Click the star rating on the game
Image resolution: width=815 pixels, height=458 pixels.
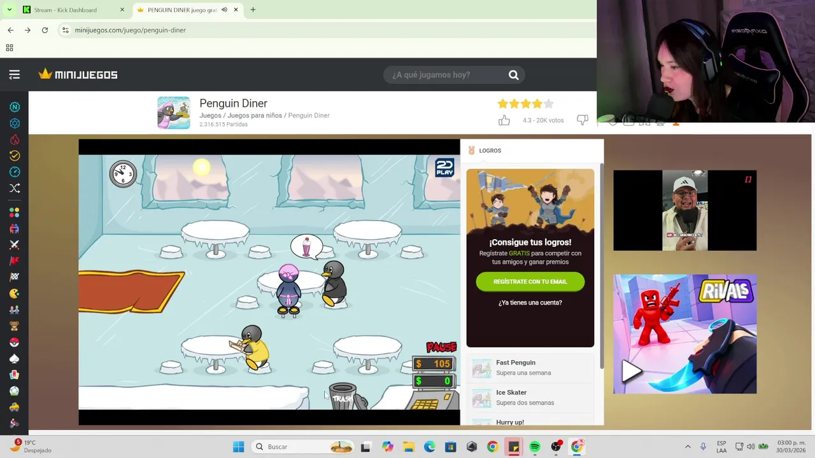pyautogui.click(x=526, y=104)
